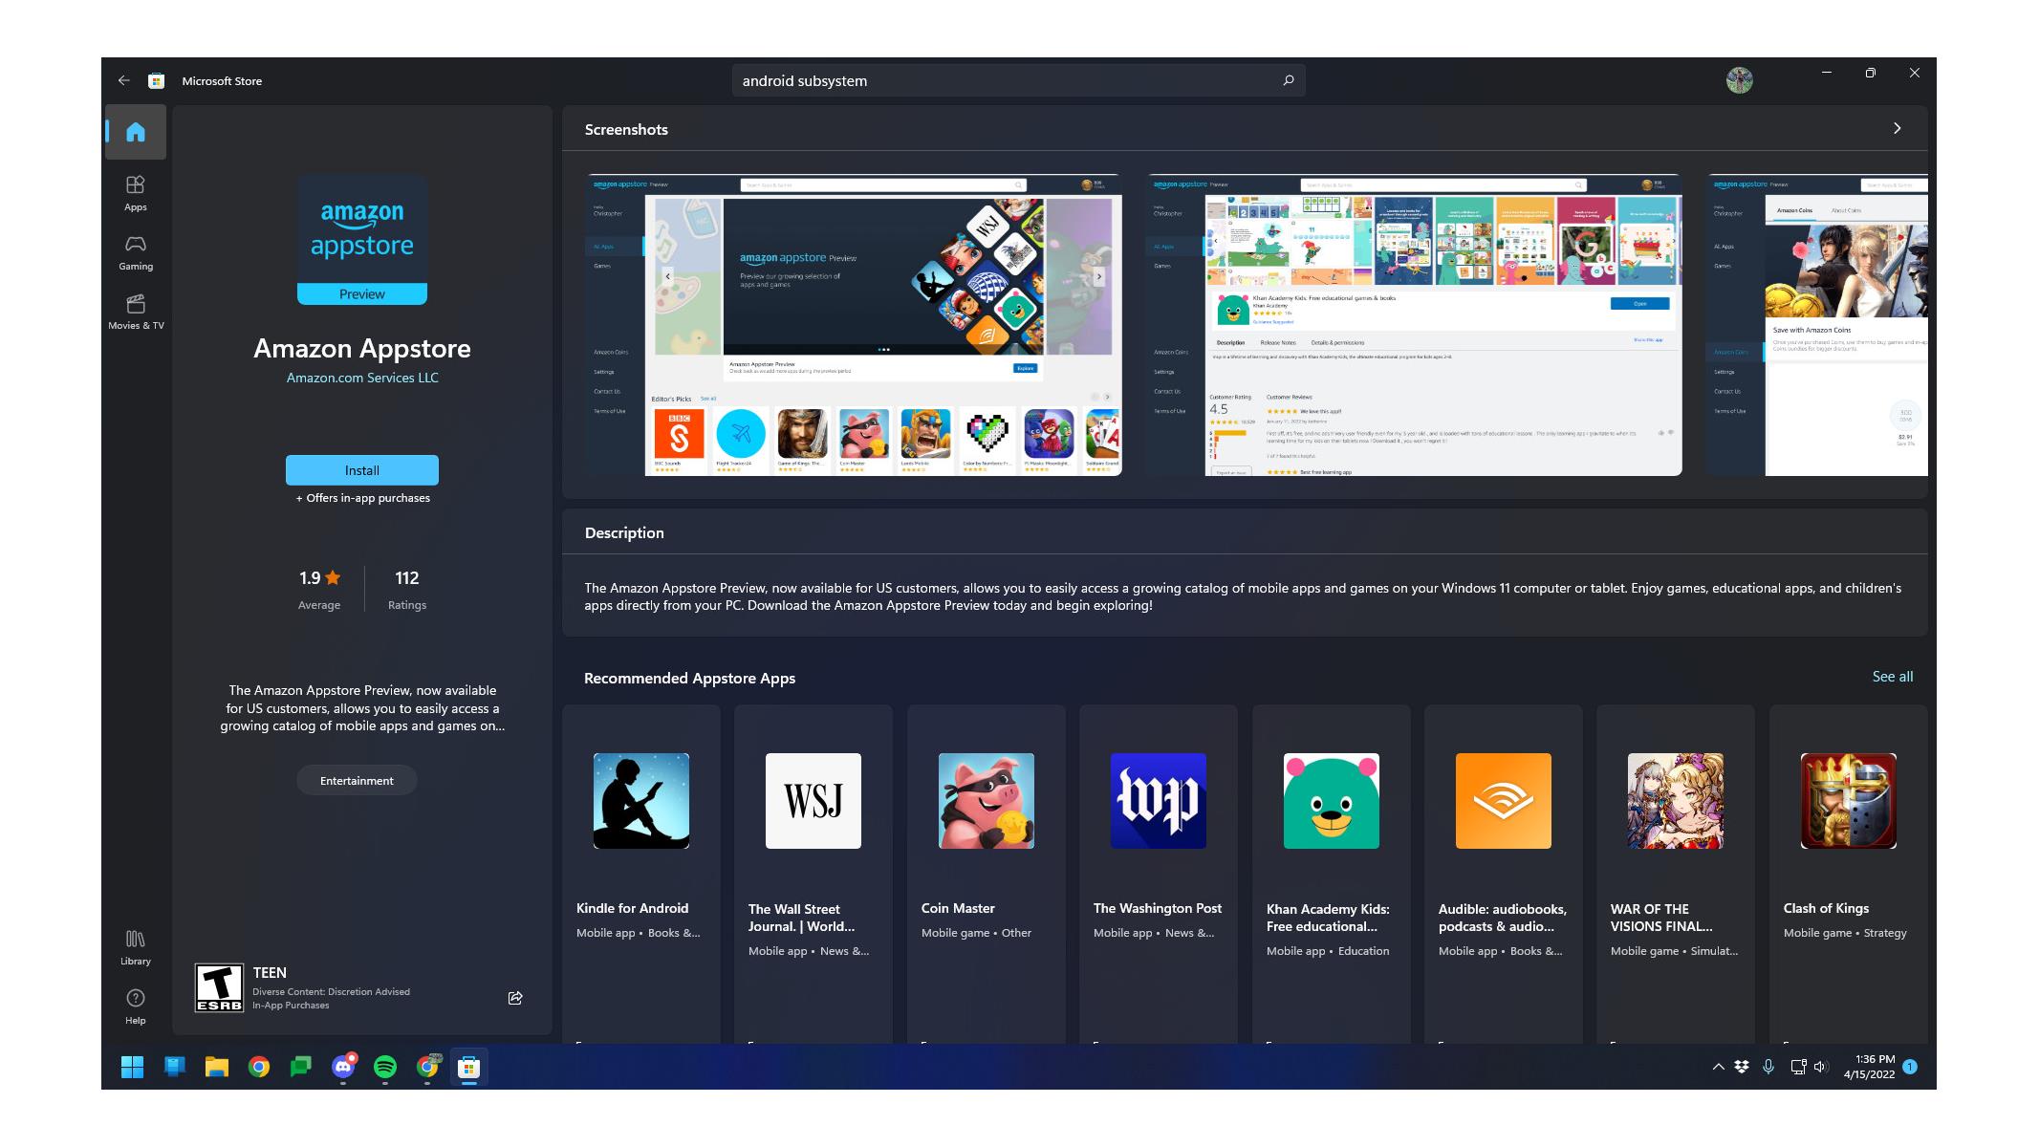Open Spotify from the taskbar
Screen dimensions: 2039x1147
click(x=385, y=1067)
